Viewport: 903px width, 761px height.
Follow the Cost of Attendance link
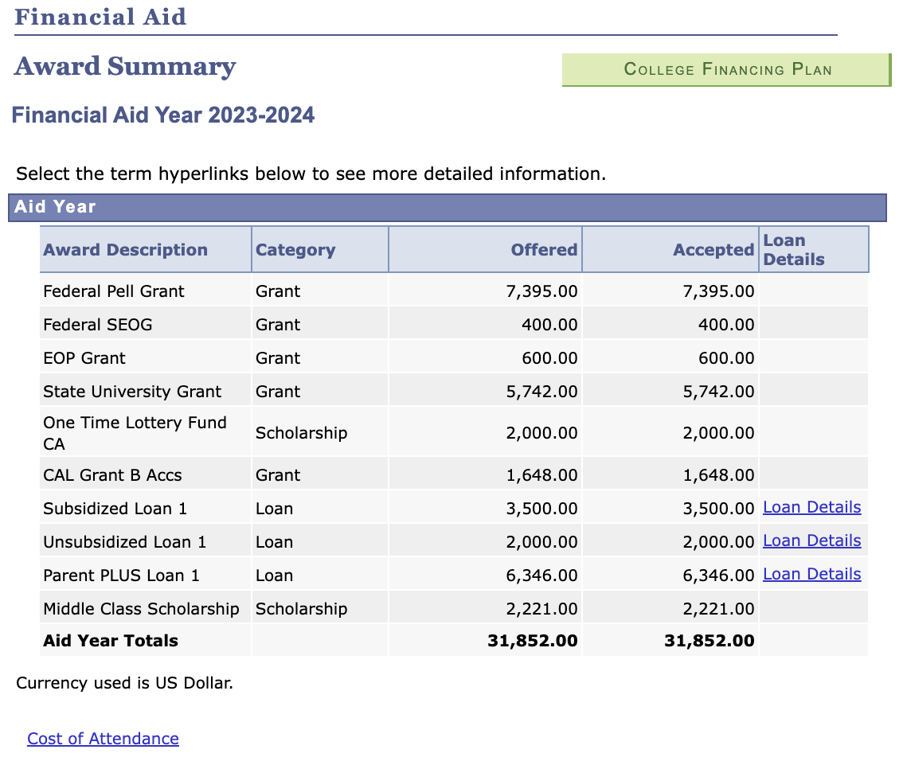coord(103,739)
